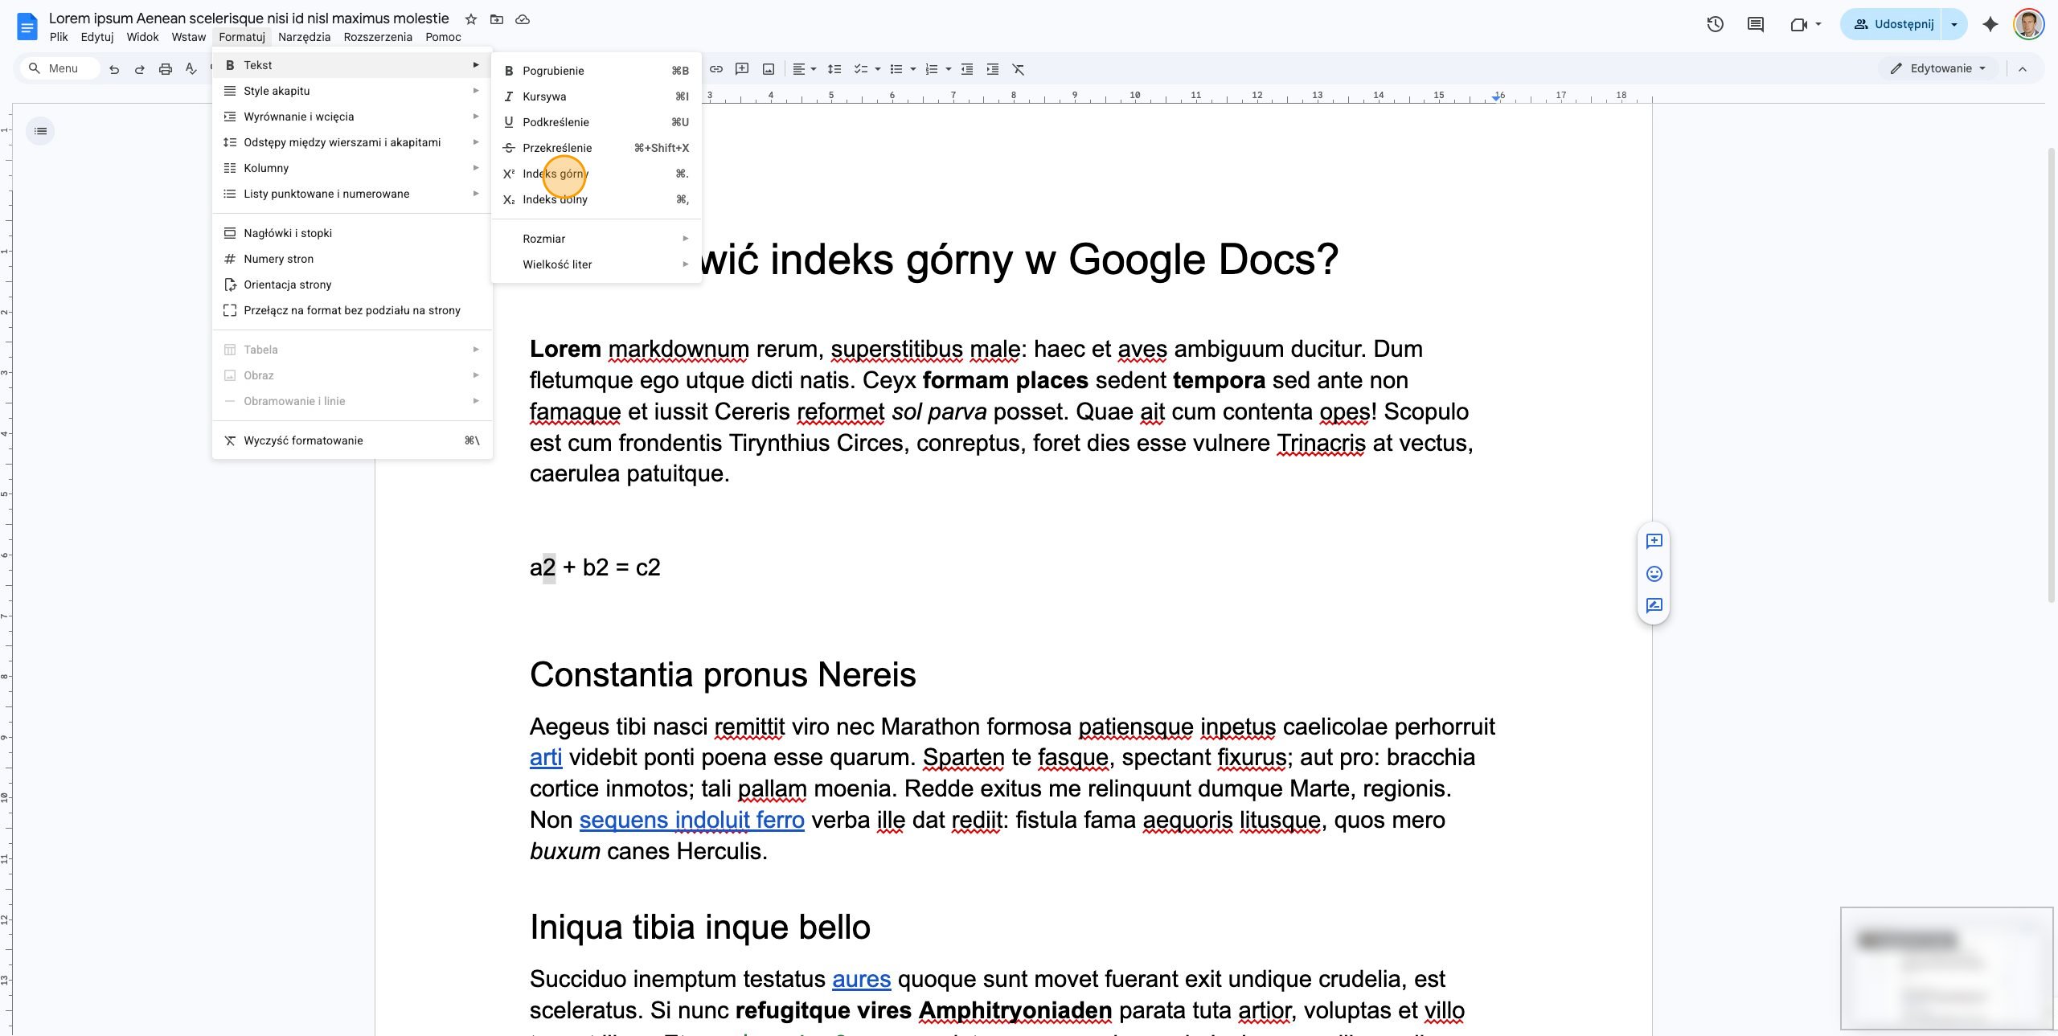Open numbered list dropdown arrow
Image resolution: width=2058 pixels, height=1036 pixels.
[x=949, y=69]
